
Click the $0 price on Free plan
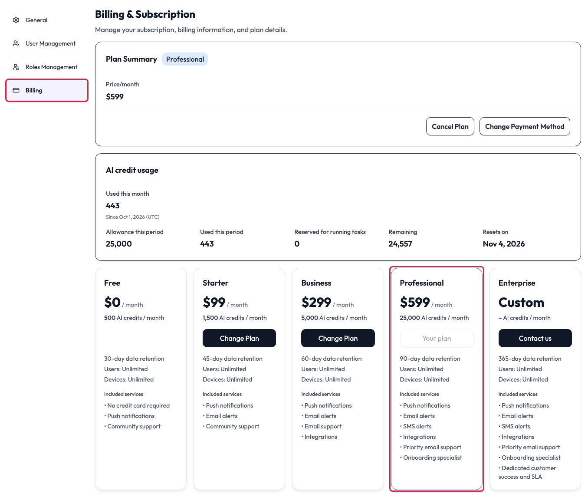112,302
